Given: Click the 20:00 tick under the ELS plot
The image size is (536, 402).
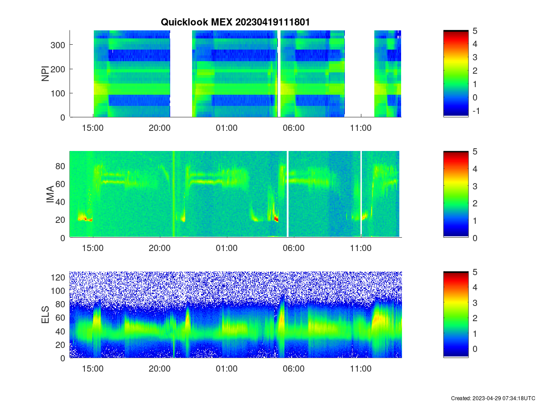Looking at the screenshot, I should pos(160,369).
